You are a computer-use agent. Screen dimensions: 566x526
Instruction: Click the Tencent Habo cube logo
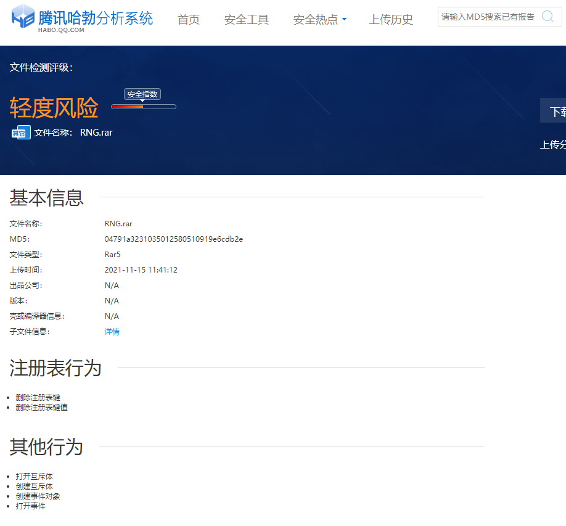coord(23,17)
